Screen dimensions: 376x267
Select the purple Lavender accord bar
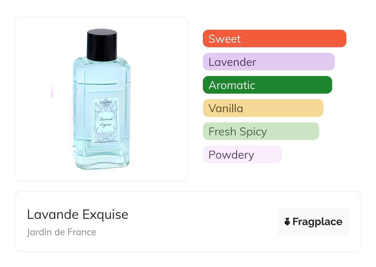pos(269,62)
